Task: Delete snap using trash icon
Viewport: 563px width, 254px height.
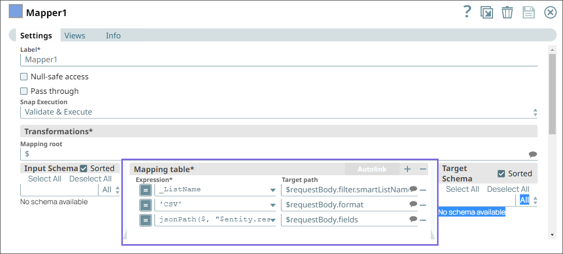Action: click(507, 12)
